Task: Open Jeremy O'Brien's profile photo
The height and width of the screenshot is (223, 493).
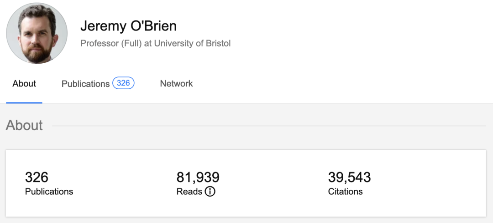Action: pos(37,33)
